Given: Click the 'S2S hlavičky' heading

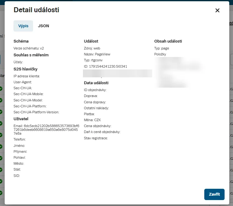Looking at the screenshot, I should tap(25, 69).
